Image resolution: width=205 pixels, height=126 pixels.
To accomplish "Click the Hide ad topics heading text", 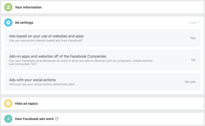I will tap(26, 104).
